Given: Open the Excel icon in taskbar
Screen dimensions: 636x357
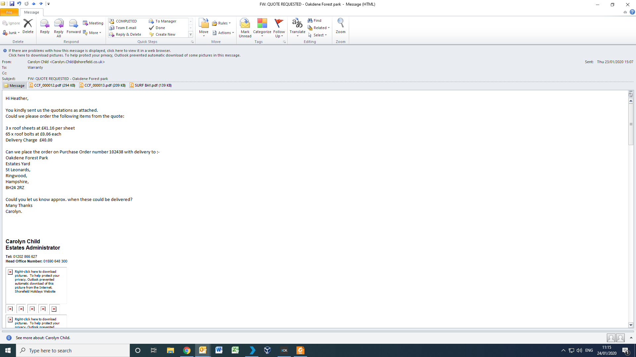Looking at the screenshot, I should [235, 350].
